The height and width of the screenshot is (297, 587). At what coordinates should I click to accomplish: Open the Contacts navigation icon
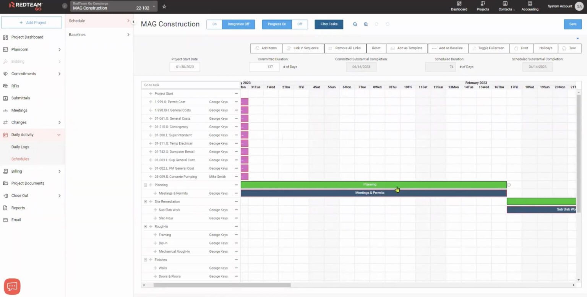click(505, 6)
